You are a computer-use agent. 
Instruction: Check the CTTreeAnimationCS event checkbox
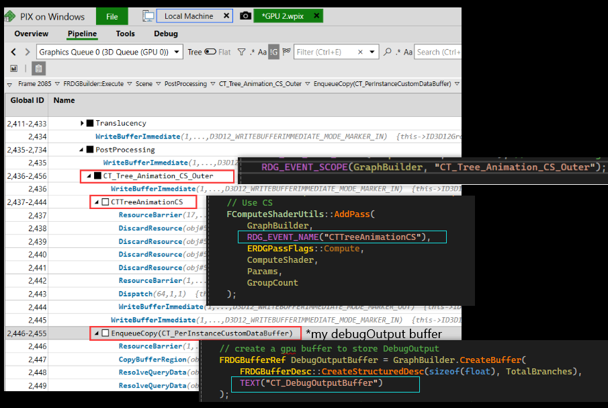pos(105,202)
